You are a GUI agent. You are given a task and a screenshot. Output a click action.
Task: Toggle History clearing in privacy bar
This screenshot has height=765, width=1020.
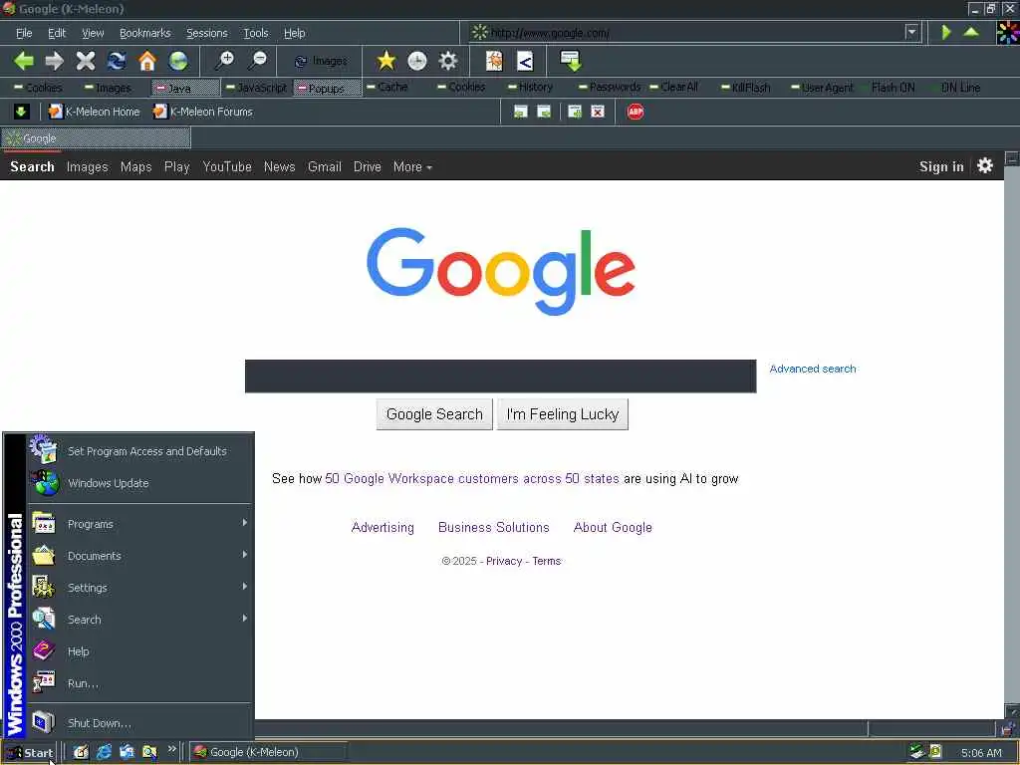tap(530, 88)
